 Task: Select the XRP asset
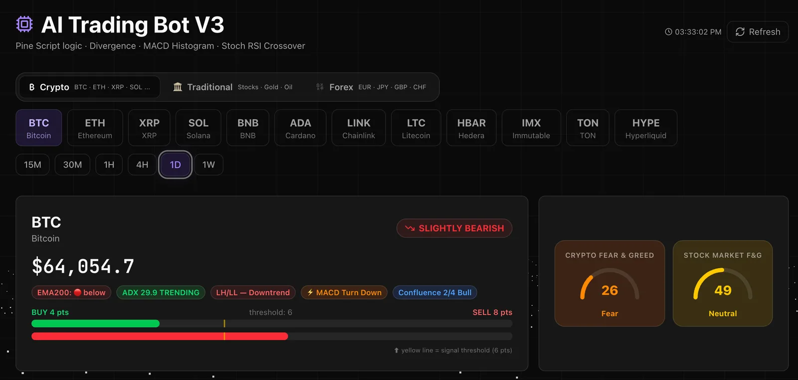pos(149,128)
